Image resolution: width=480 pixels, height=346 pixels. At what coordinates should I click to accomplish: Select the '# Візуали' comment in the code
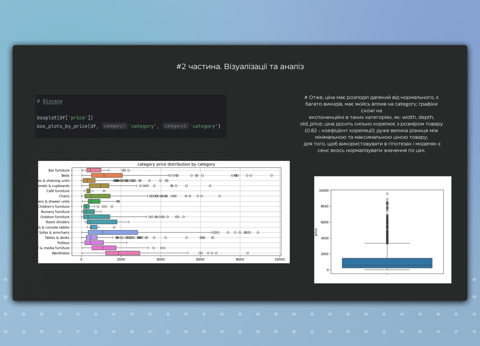pos(50,101)
